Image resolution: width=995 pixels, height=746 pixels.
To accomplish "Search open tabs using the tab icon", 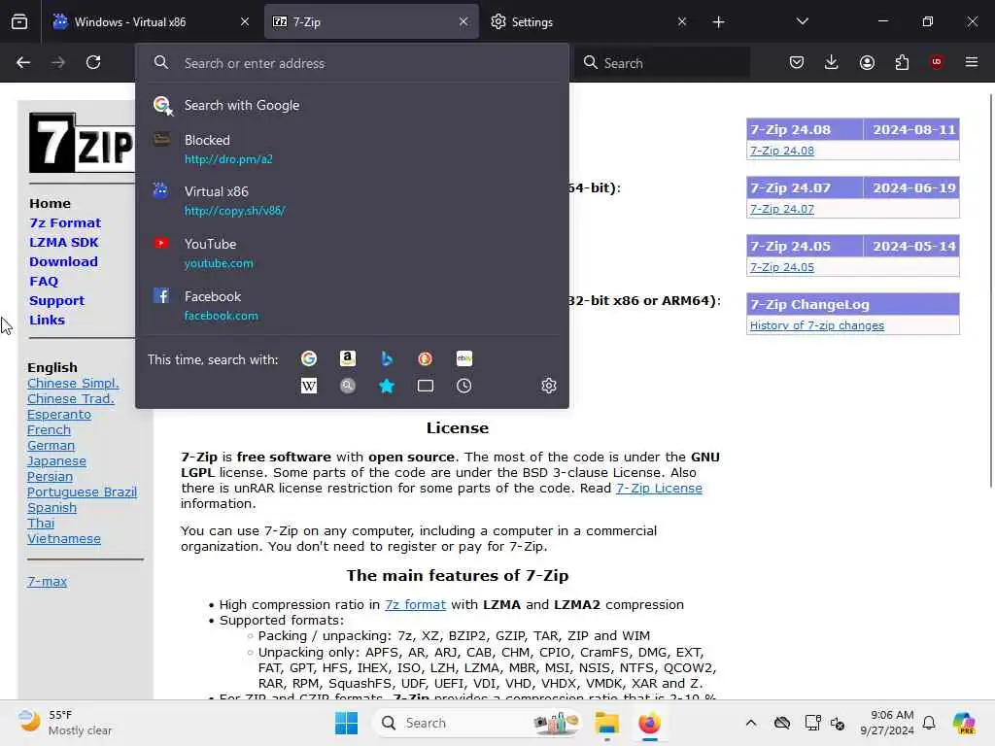I will coord(426,386).
